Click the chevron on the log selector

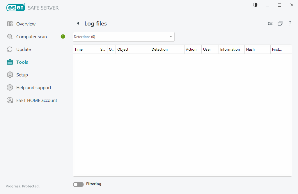click(x=171, y=37)
